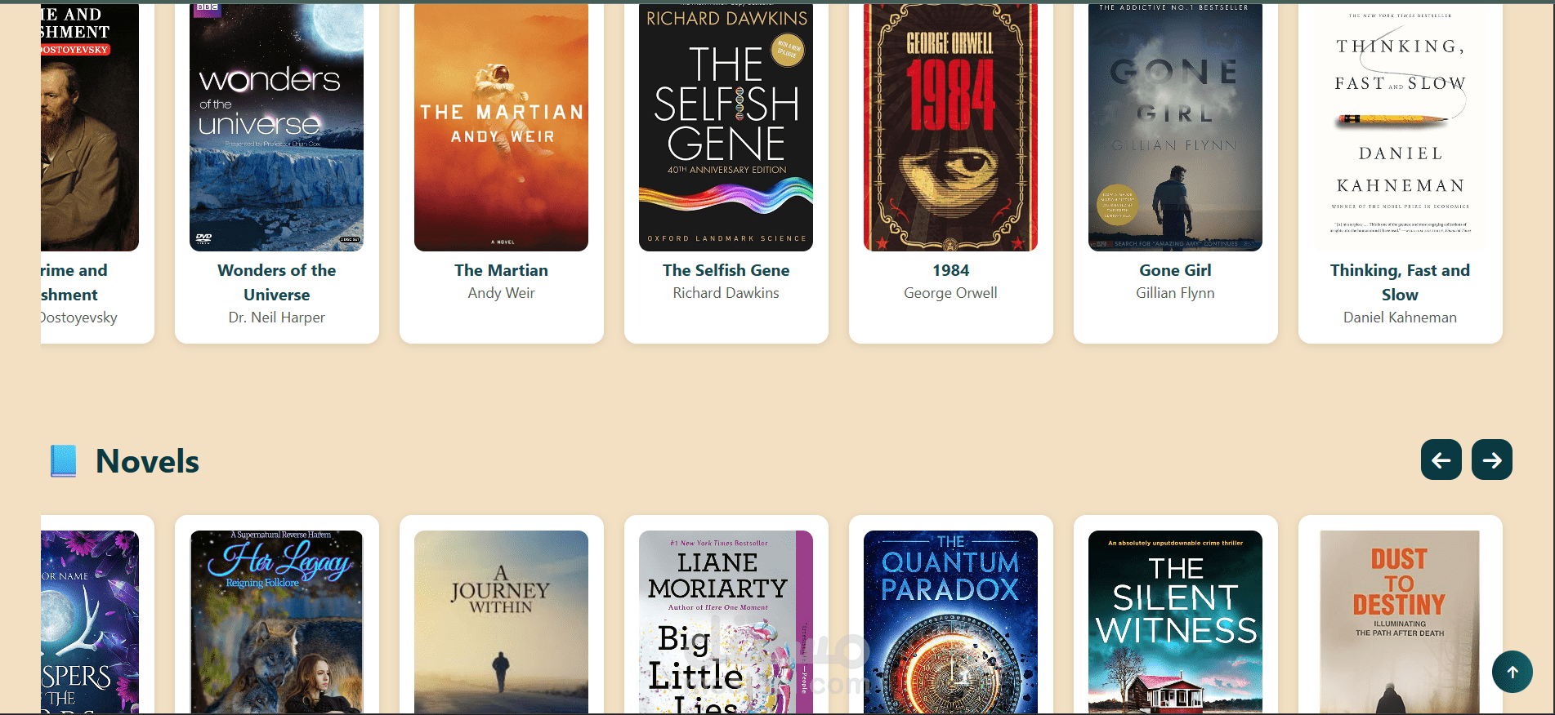Click the blue book icon beside Novels
Image resolution: width=1555 pixels, height=715 pixels.
[63, 461]
